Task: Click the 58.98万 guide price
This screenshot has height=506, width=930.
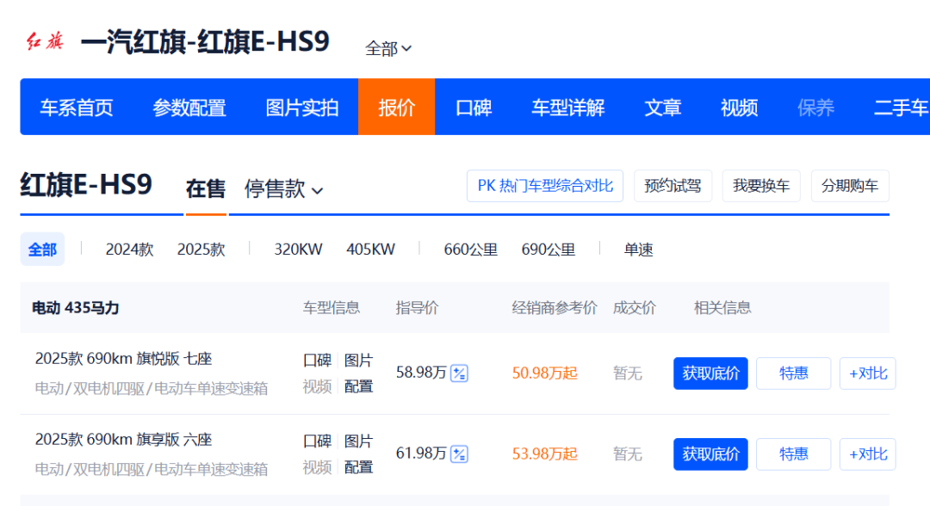Action: tap(421, 373)
